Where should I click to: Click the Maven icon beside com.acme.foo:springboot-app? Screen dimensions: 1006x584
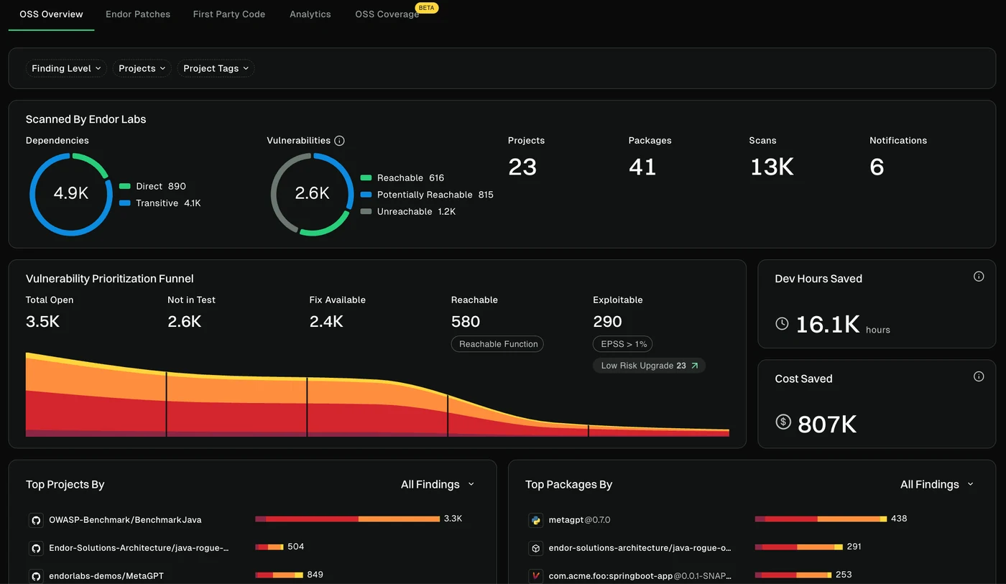(535, 576)
